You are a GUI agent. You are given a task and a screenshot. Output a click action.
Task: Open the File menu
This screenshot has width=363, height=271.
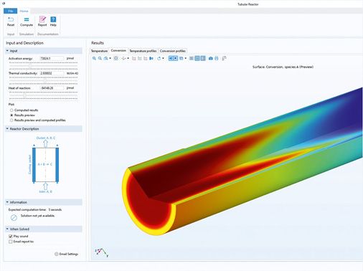[x=11, y=11]
